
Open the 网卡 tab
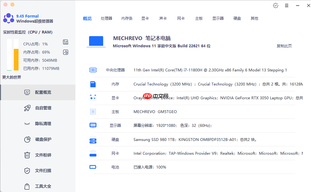(x=181, y=18)
